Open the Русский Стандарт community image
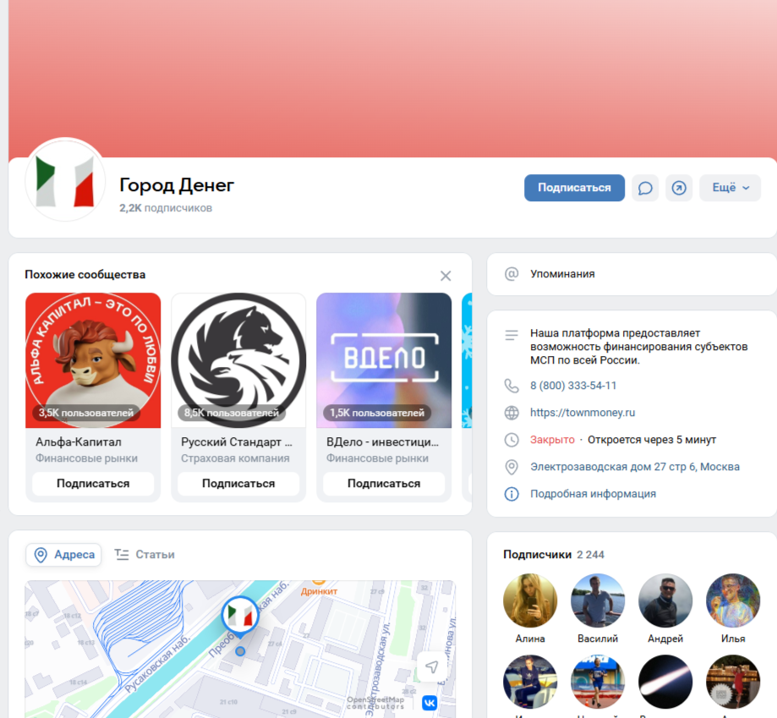This screenshot has height=718, width=777. click(238, 360)
